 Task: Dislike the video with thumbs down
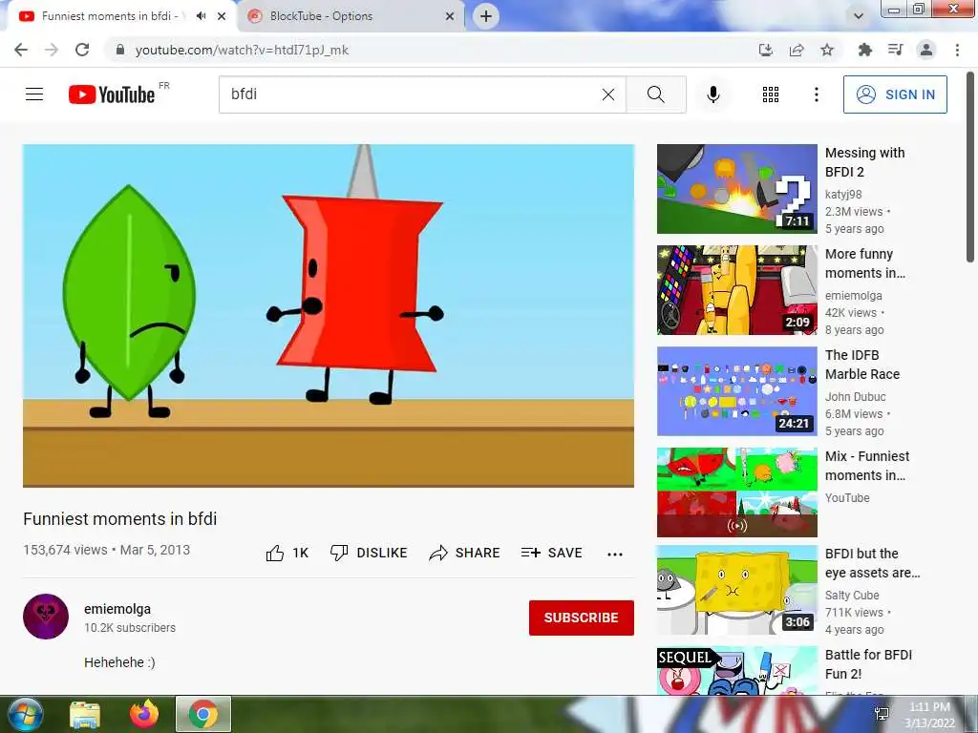click(x=368, y=553)
